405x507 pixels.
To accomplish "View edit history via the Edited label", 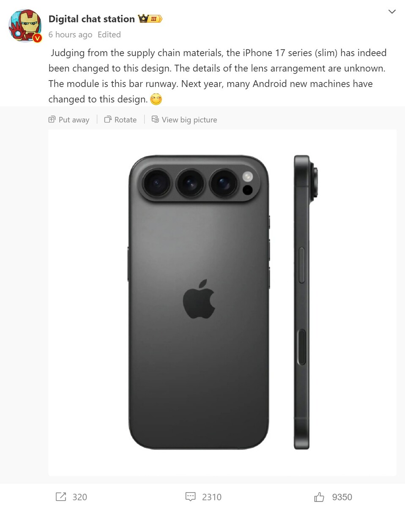I will click(109, 35).
